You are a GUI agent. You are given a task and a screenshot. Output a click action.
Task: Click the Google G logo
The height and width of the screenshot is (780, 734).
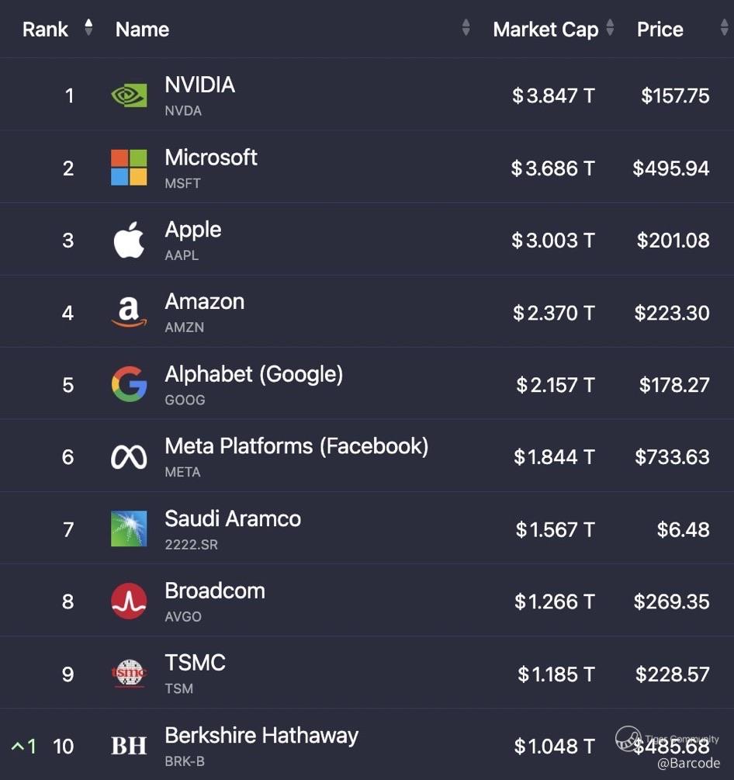coord(129,384)
